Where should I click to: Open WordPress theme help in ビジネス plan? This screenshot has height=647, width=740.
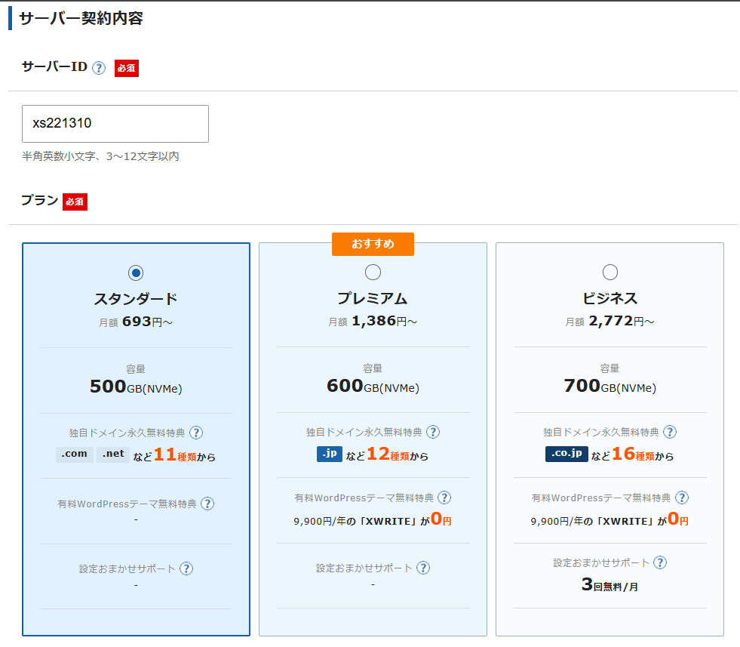pos(682,498)
